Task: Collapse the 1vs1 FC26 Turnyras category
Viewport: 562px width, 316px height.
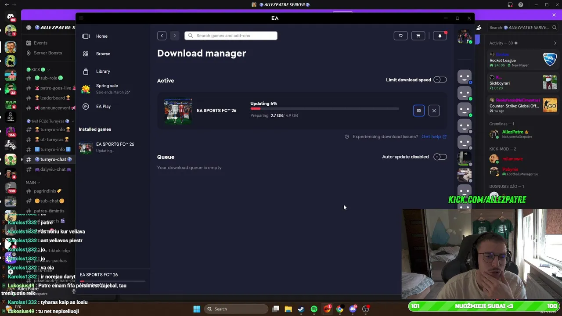Action: coord(50,121)
